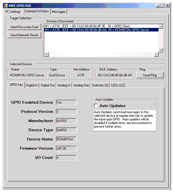Enable the Auto Updates checkbox
Viewport: 173px width, 192px height.
click(96, 106)
